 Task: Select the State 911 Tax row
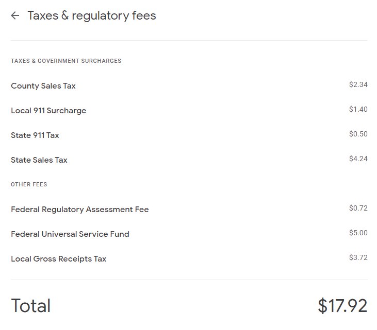pyautogui.click(x=189, y=135)
